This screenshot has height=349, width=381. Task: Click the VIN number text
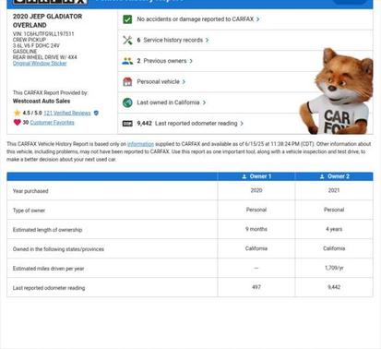[x=43, y=34]
